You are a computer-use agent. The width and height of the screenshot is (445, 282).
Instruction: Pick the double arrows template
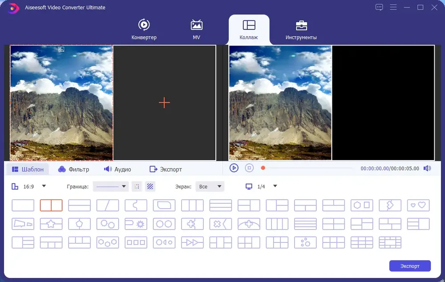click(x=192, y=242)
